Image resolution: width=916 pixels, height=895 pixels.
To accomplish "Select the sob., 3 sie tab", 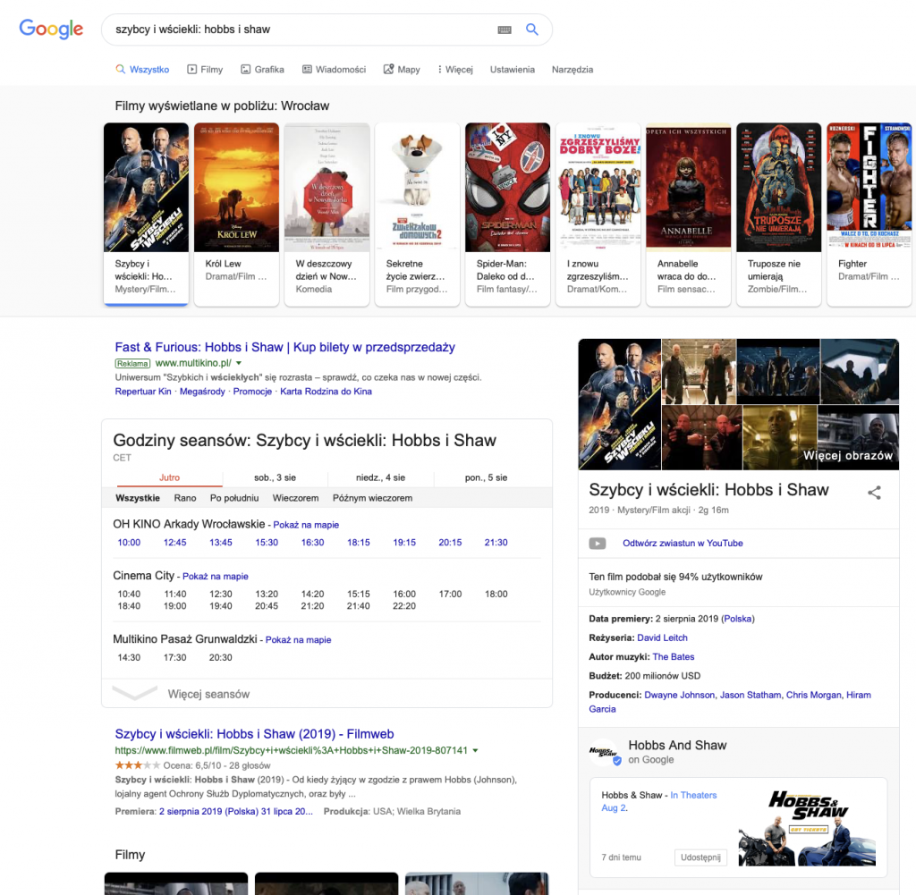I will [276, 477].
